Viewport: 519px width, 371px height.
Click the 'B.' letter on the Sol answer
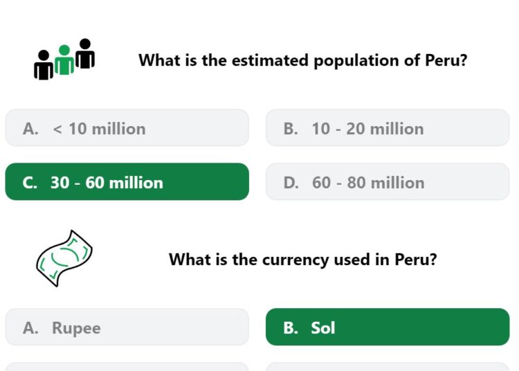pos(291,328)
